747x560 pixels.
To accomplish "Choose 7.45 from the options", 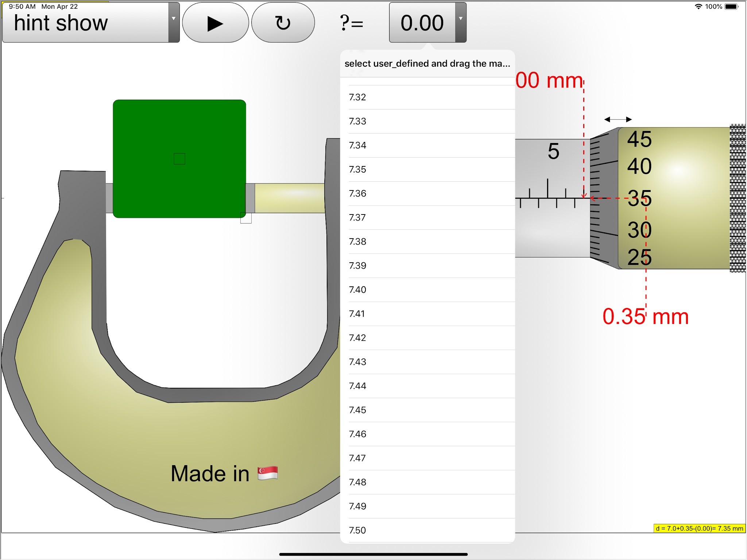I will coord(357,410).
